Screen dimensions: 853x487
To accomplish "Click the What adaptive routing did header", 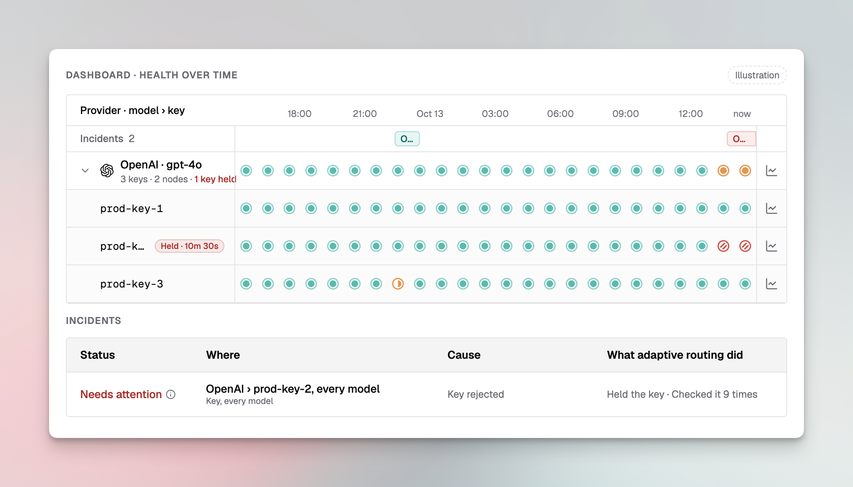I will [x=675, y=355].
